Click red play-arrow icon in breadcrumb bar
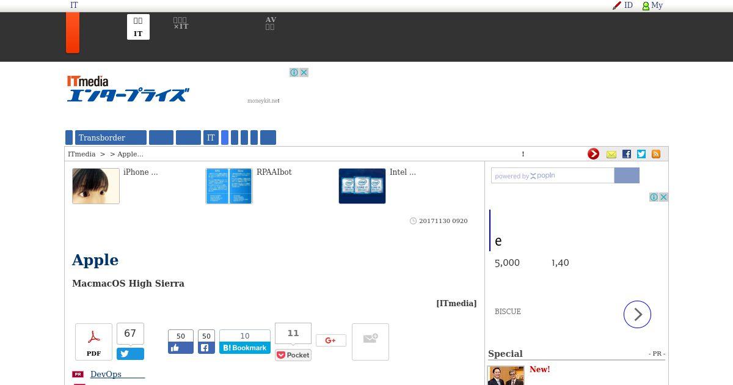This screenshot has height=385, width=733. (593, 154)
